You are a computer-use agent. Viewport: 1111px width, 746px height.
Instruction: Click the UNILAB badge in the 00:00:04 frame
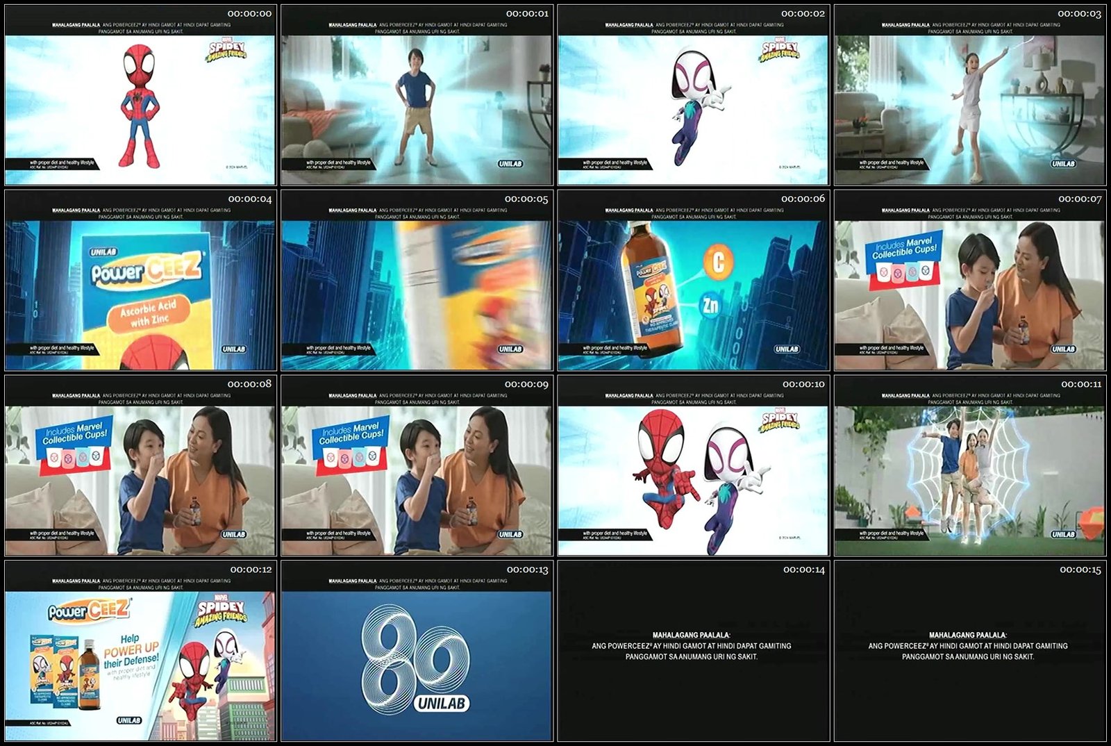(x=234, y=349)
